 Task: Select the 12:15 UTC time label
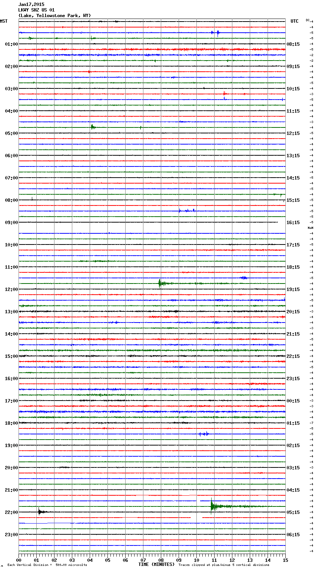(293, 133)
